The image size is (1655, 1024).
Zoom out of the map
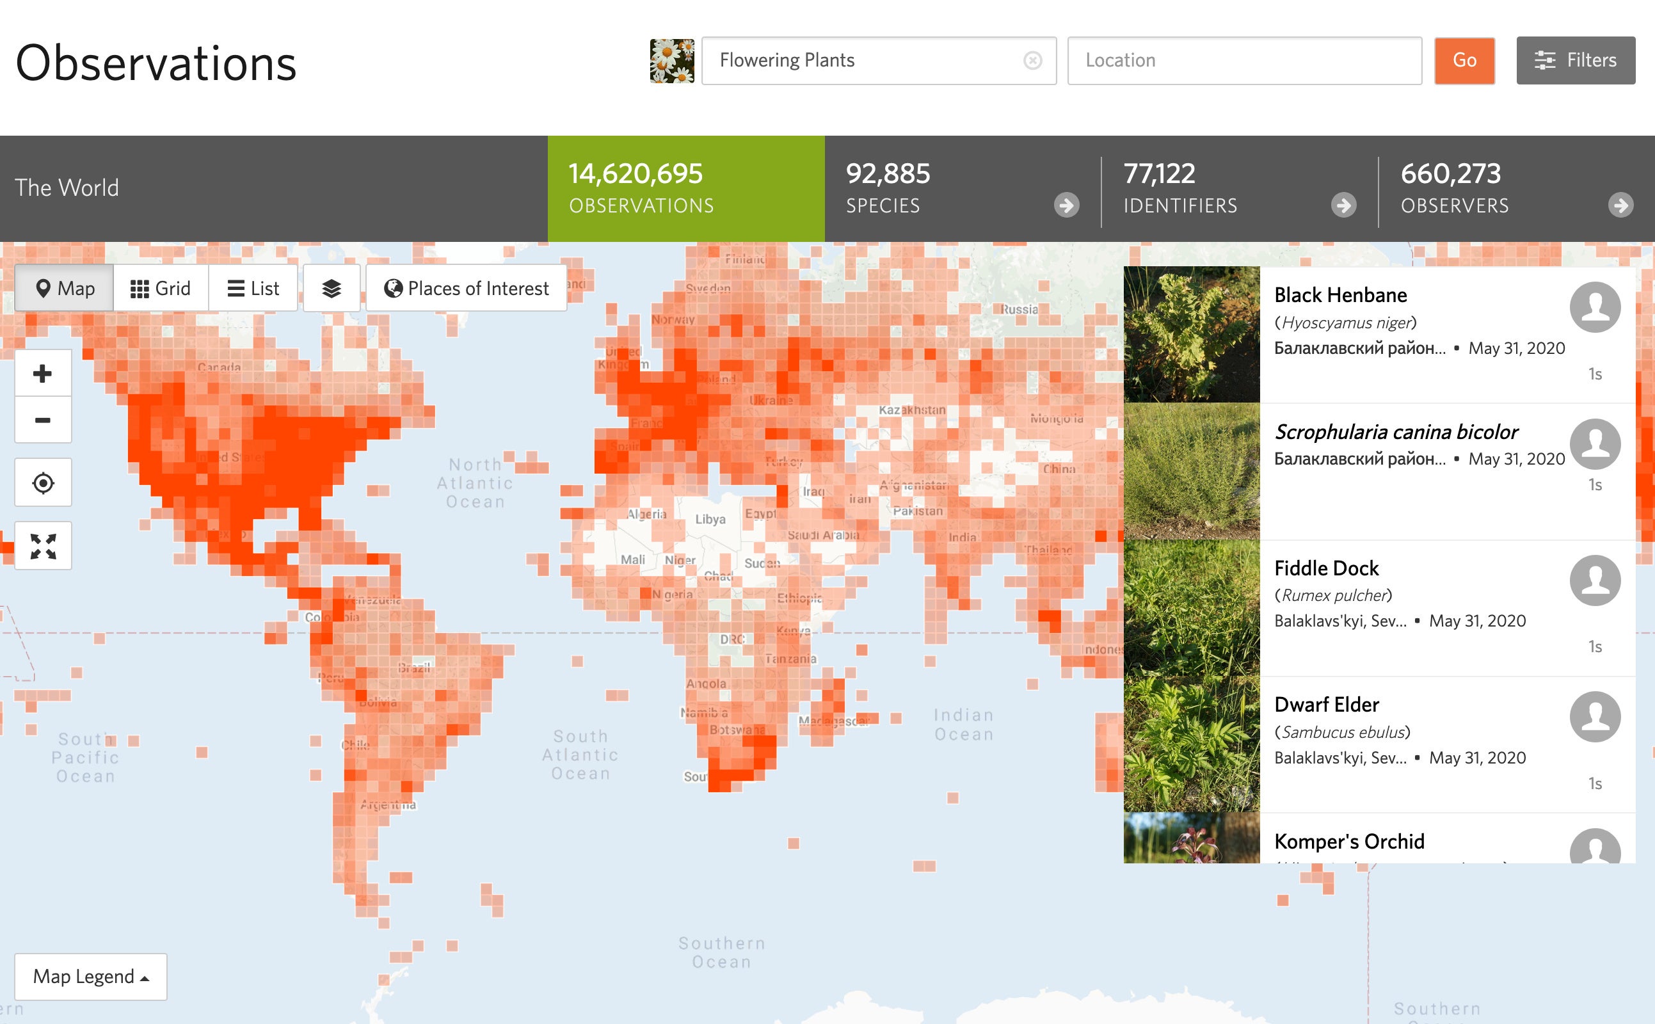pos(43,420)
